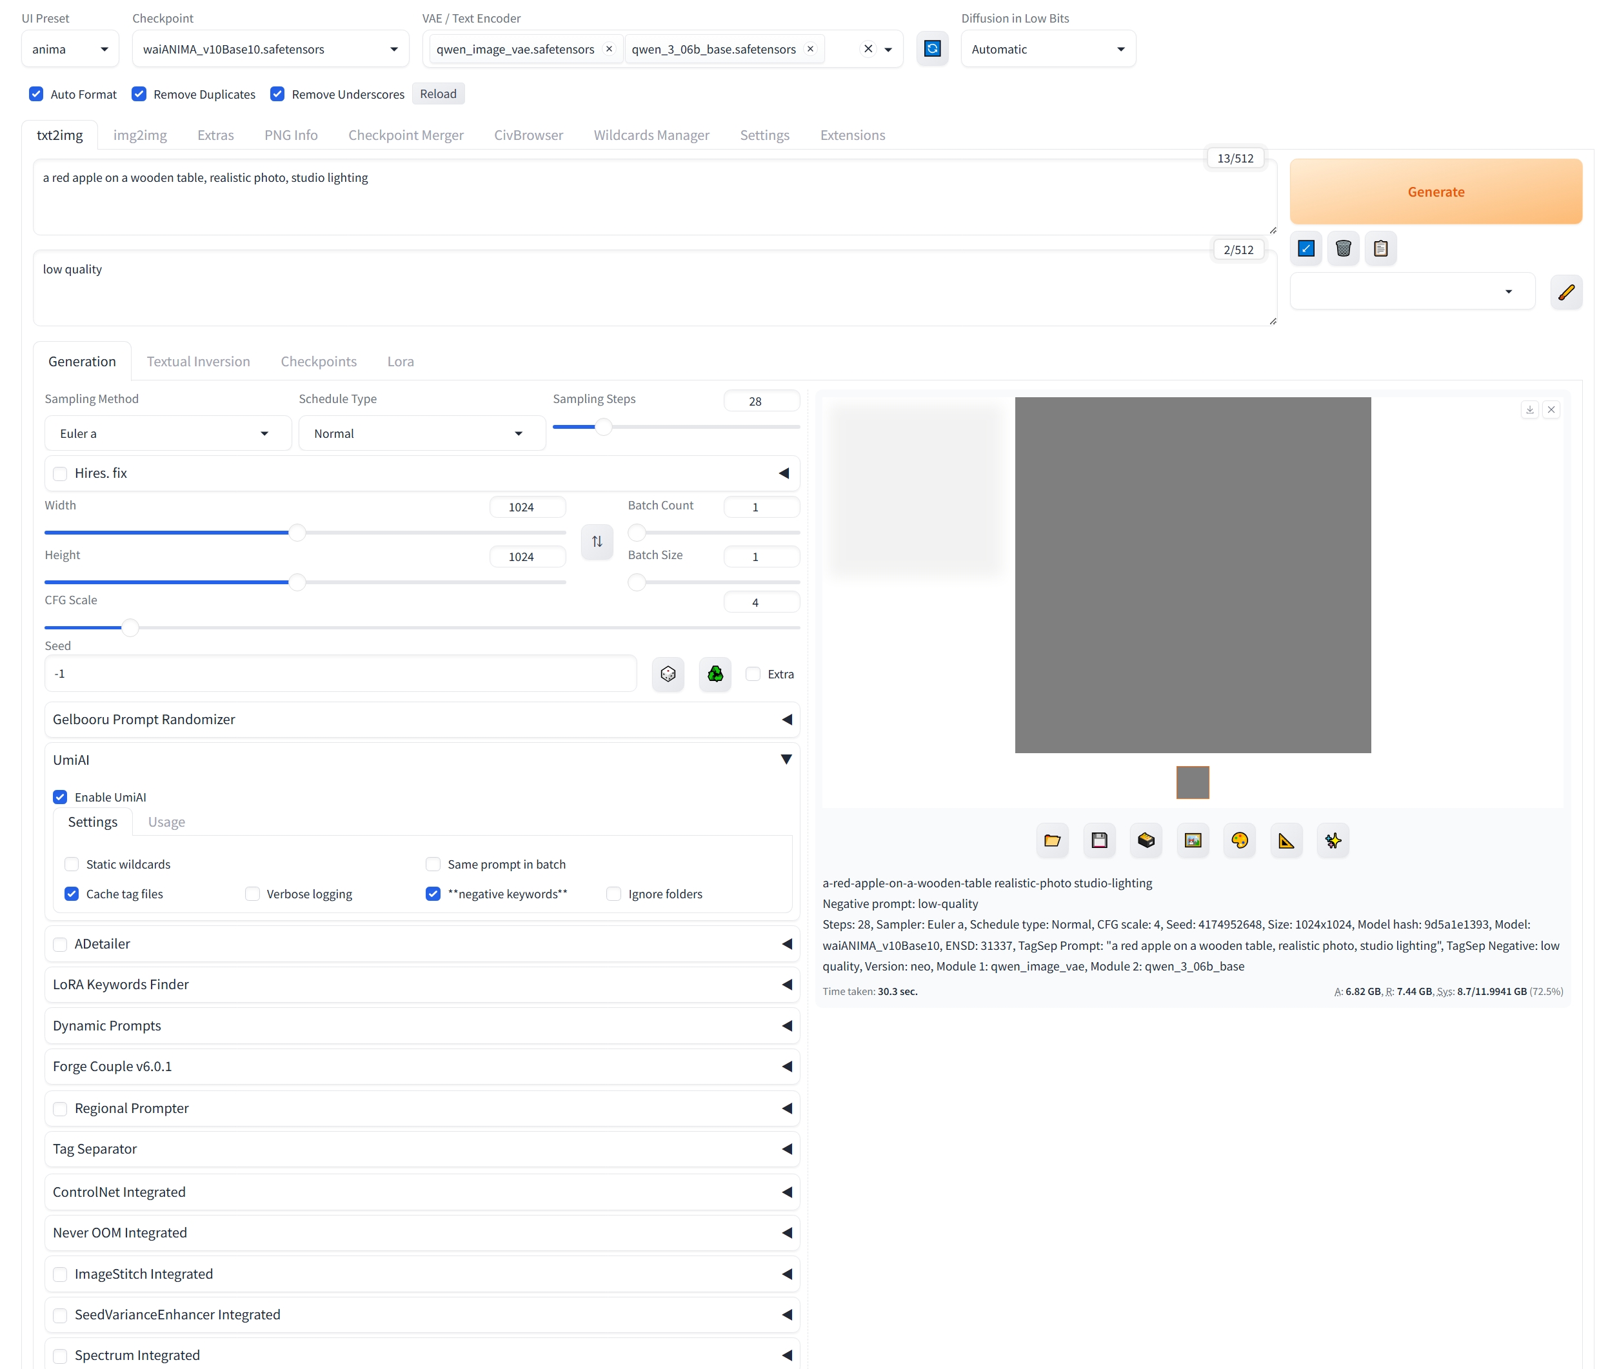The width and height of the screenshot is (1599, 1369).
Task: Send image to img2img picture icon
Action: coord(1193,840)
